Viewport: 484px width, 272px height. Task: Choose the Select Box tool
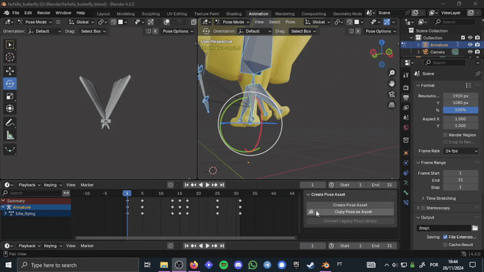click(x=10, y=45)
